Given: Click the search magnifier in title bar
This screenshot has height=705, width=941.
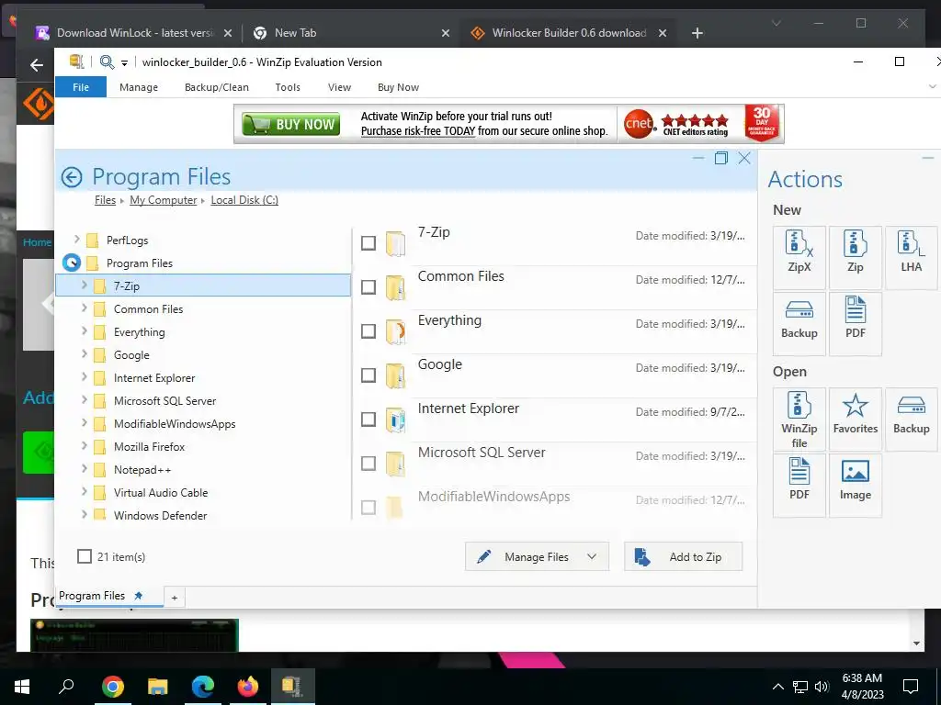Looking at the screenshot, I should (107, 62).
